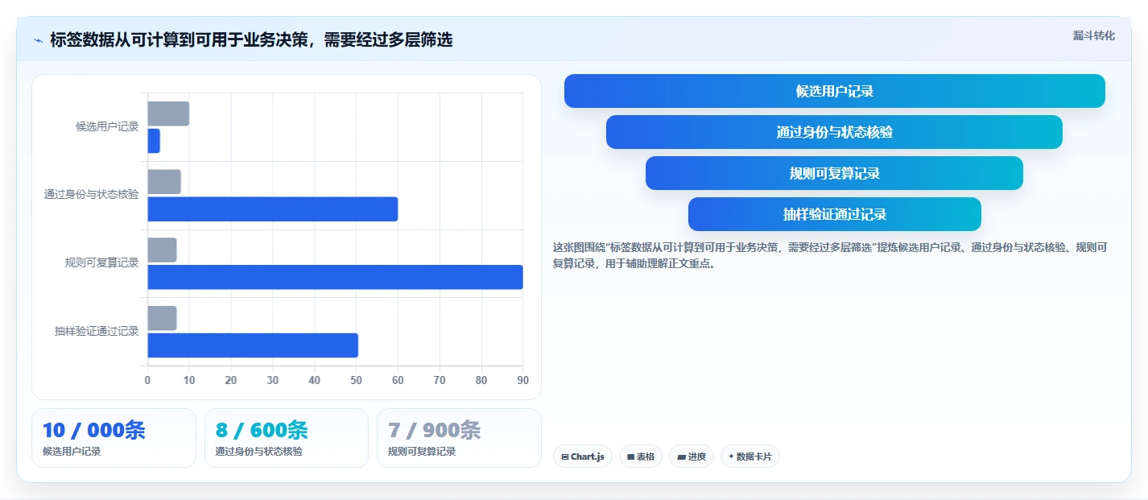Click the description paragraph starting 这张图围绕

pos(830,255)
